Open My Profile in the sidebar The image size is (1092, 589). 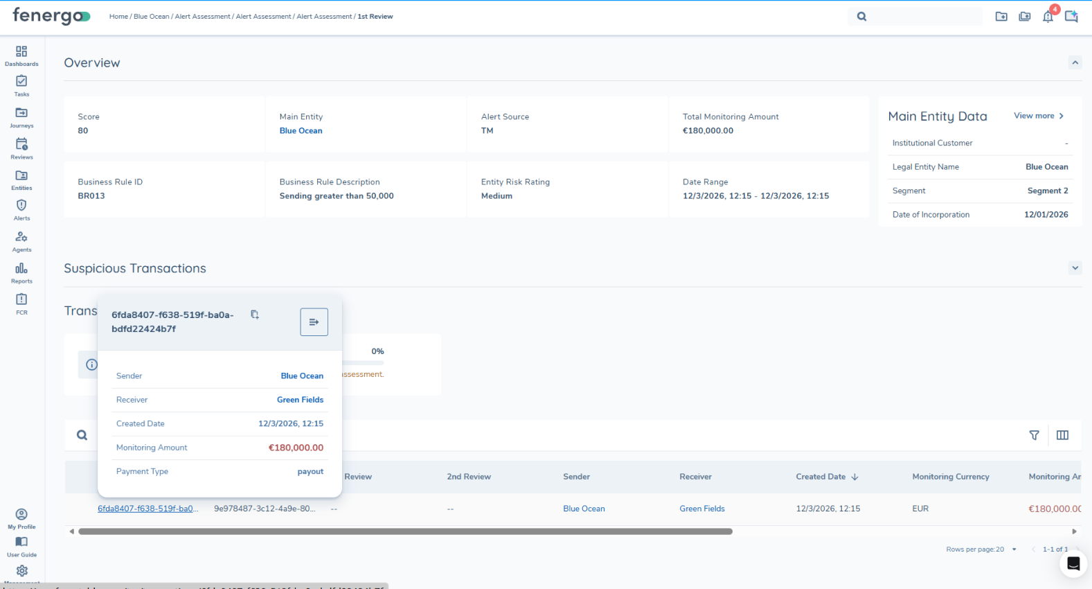[21, 518]
